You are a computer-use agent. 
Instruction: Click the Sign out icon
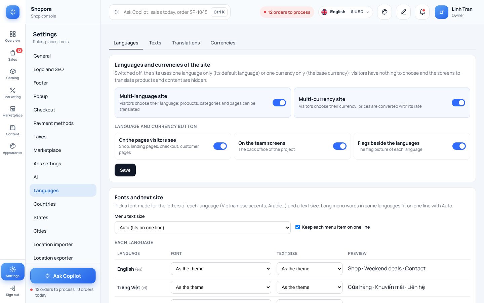[12, 291]
